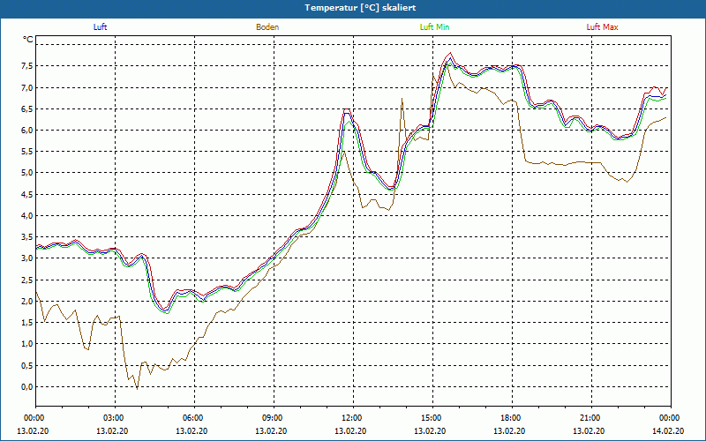The width and height of the screenshot is (706, 441).
Task: Click the Luft Max legend label
Action: [x=602, y=27]
